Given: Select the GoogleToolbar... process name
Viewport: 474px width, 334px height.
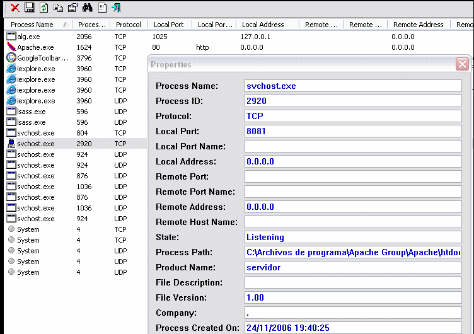Looking at the screenshot, I should pyautogui.click(x=43, y=58).
